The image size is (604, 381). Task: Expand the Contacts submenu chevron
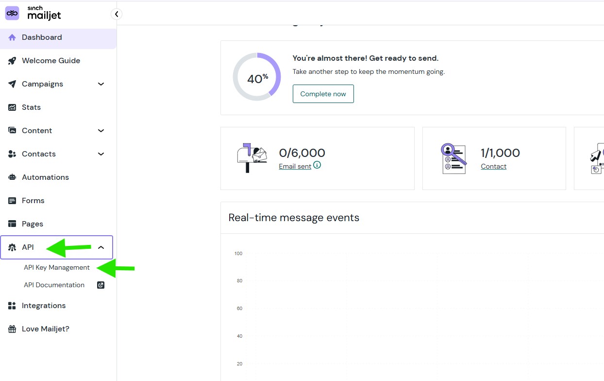[101, 154]
